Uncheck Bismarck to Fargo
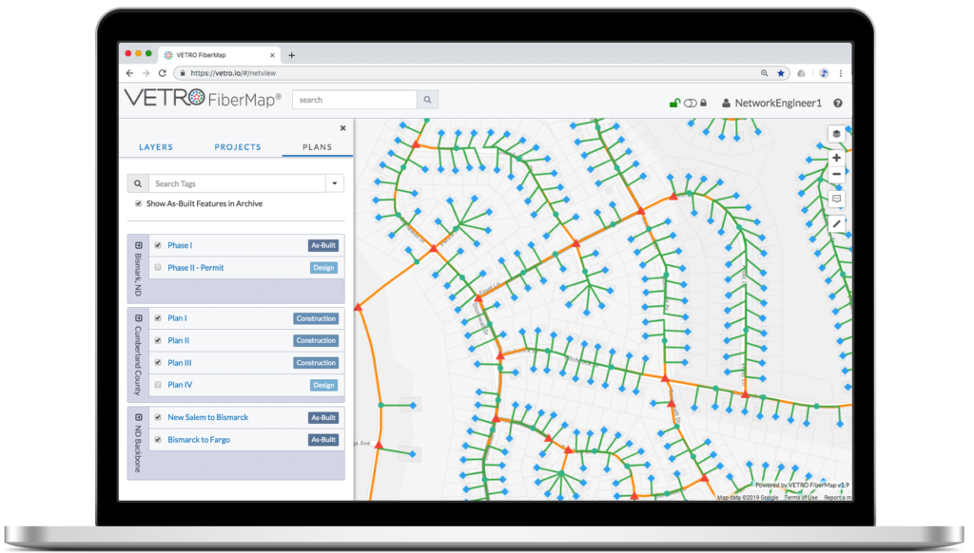Screen dimensions: 974x553 click(158, 439)
